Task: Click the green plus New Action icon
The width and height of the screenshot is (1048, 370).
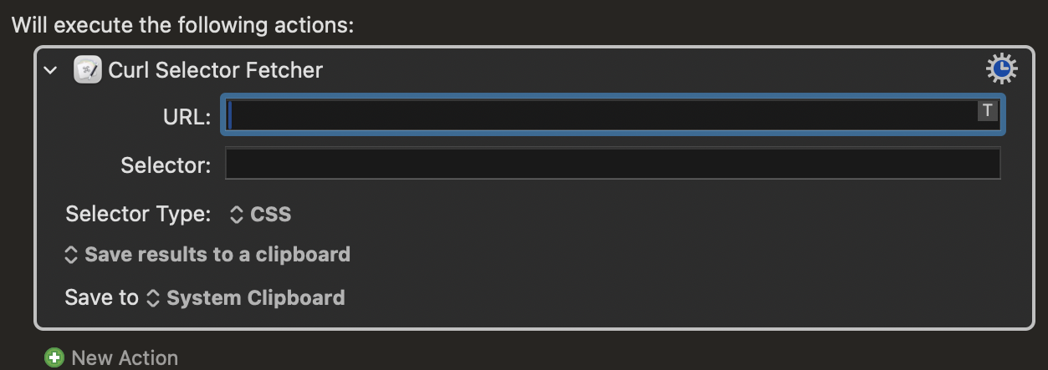Action: click(x=54, y=357)
